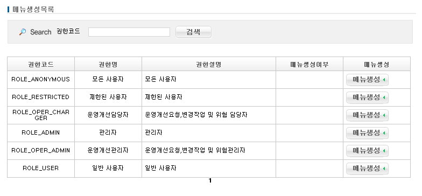Click 메뉴생성 button for ROLE_RESTRICTED
Viewport: 422px width, 196px height.
(367, 97)
